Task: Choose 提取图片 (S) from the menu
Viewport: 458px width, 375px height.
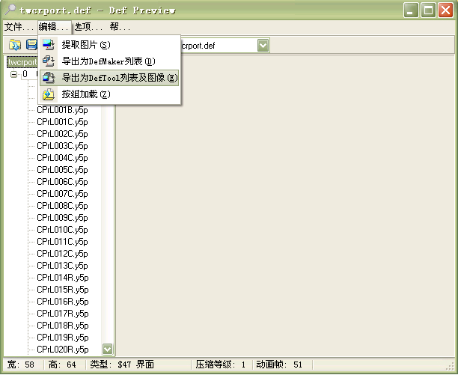Action: point(86,45)
